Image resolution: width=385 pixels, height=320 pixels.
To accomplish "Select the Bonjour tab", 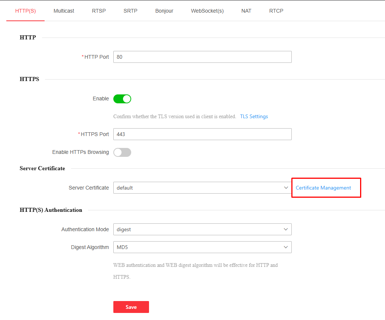I will point(164,11).
